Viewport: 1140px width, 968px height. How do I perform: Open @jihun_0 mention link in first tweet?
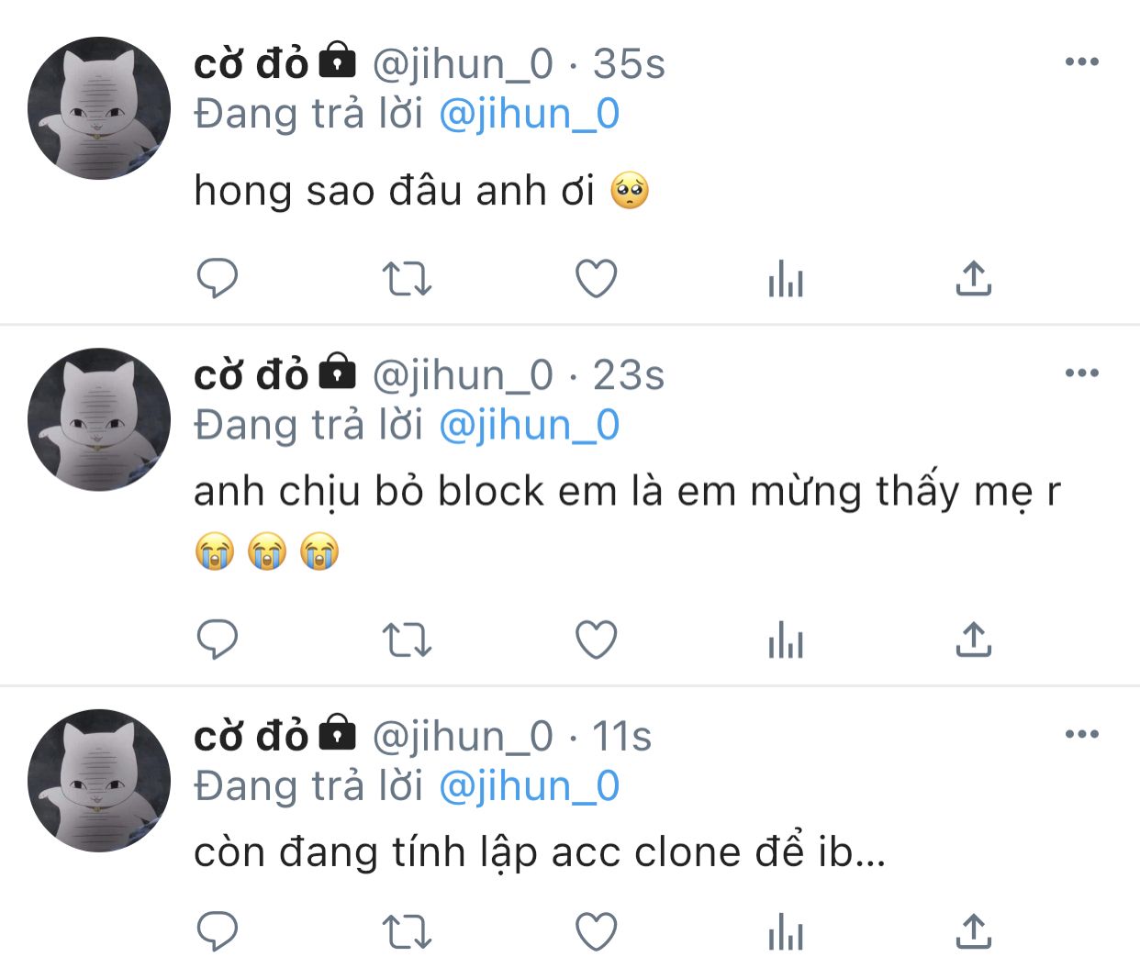point(530,115)
